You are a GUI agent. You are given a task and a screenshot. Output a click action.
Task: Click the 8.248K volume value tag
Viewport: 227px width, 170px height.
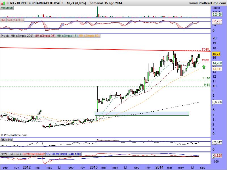(217, 14)
